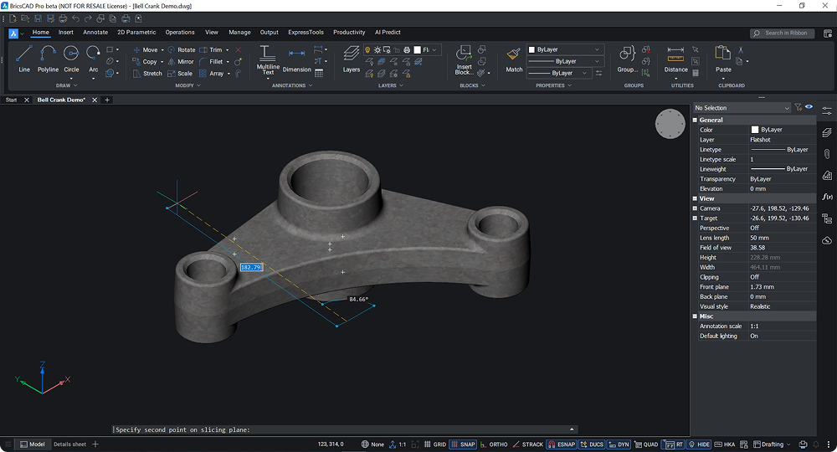This screenshot has height=452, width=837.
Task: Open the Annotate ribbon tab
Action: point(95,33)
